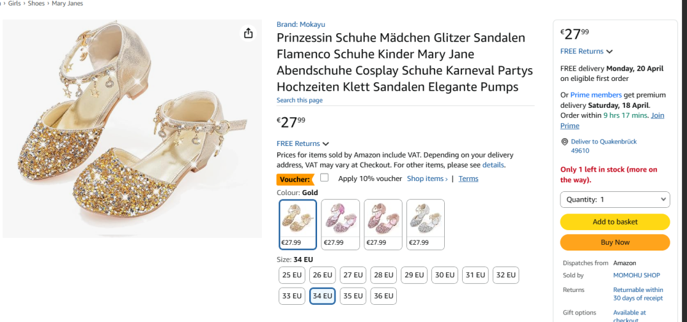
Task: Select size 36 EU
Action: pyautogui.click(x=383, y=296)
